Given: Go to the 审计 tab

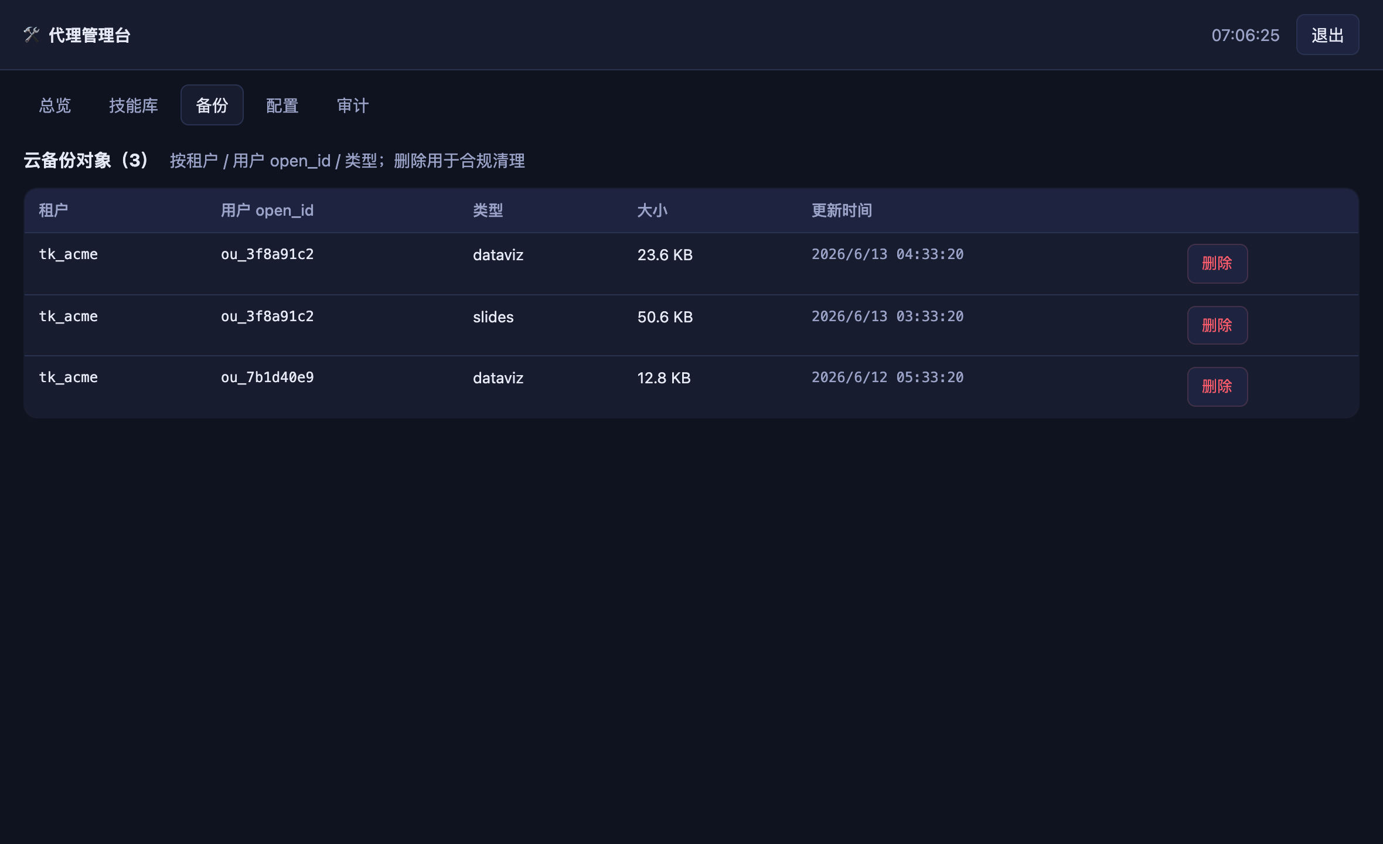Looking at the screenshot, I should click(353, 105).
